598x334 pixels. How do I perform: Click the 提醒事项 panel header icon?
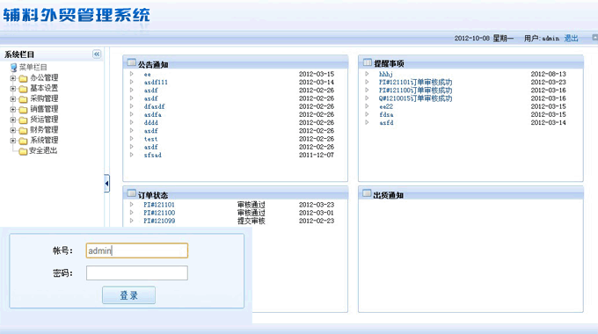(368, 62)
